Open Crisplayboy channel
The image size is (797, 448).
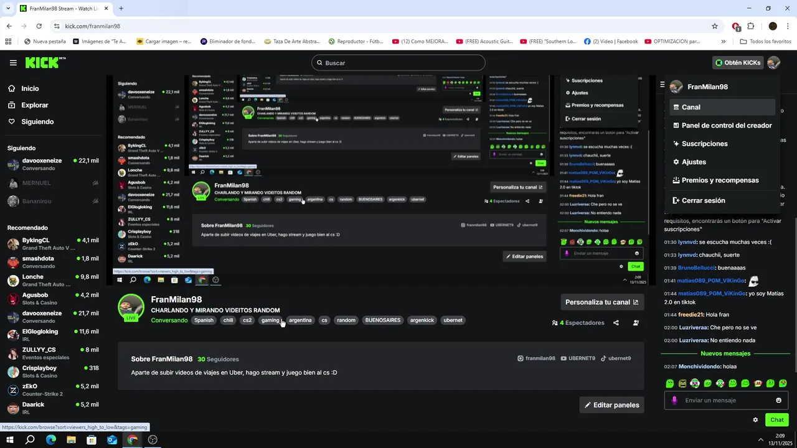[53, 371]
